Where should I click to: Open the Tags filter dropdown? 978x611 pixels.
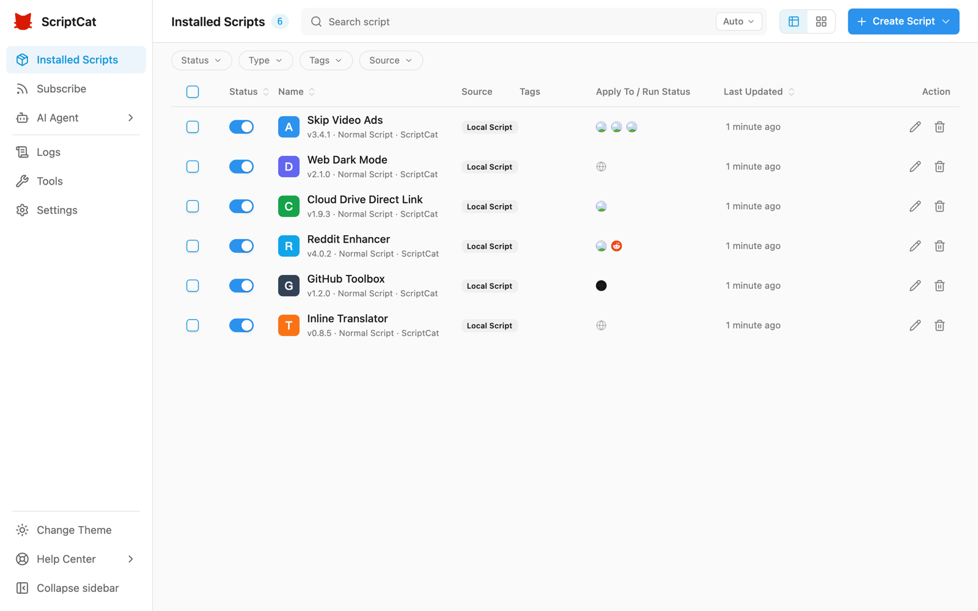point(326,60)
